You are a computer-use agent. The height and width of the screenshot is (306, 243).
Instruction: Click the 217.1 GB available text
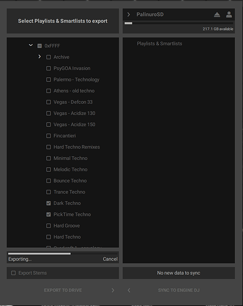[218, 29]
